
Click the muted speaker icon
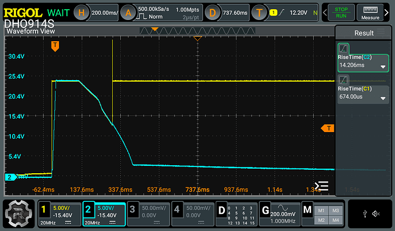click(x=376, y=214)
